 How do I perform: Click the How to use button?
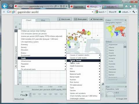[x=65, y=19]
